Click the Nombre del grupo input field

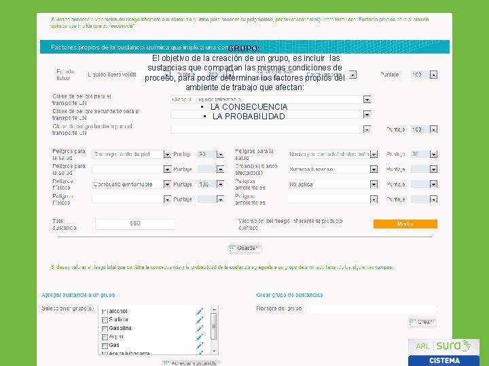point(371,309)
